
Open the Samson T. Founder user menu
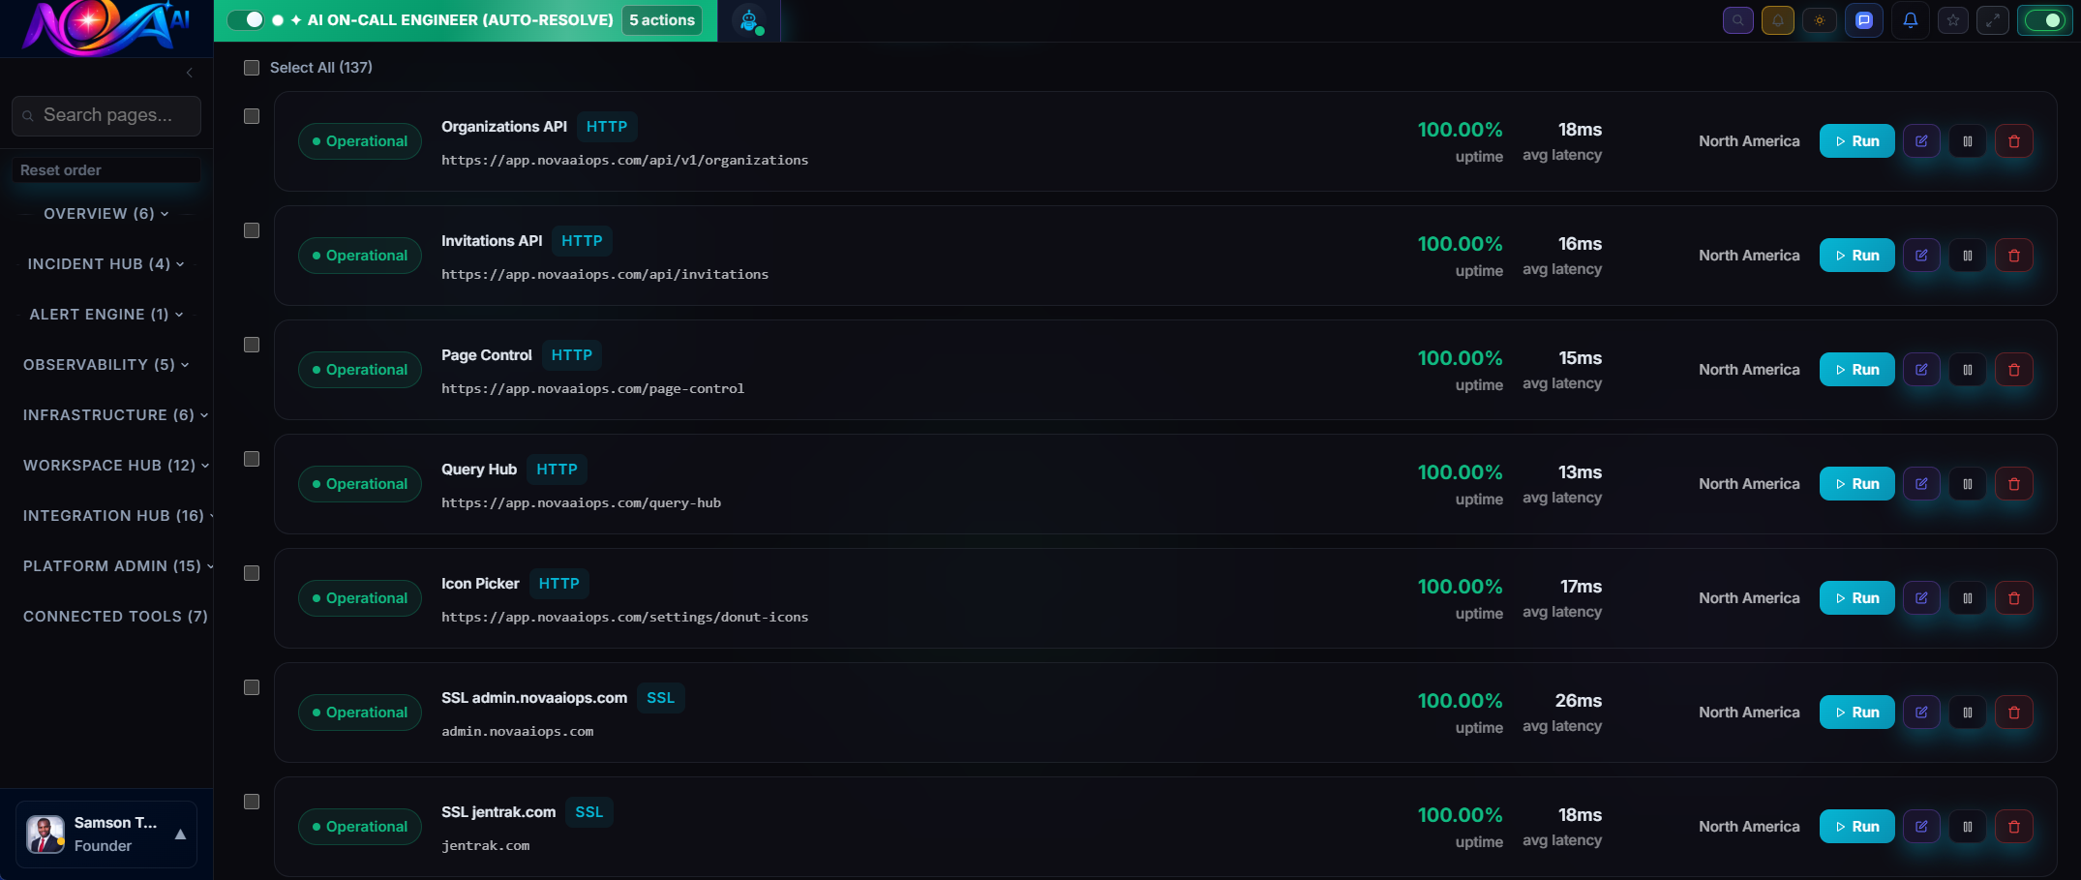(x=106, y=834)
